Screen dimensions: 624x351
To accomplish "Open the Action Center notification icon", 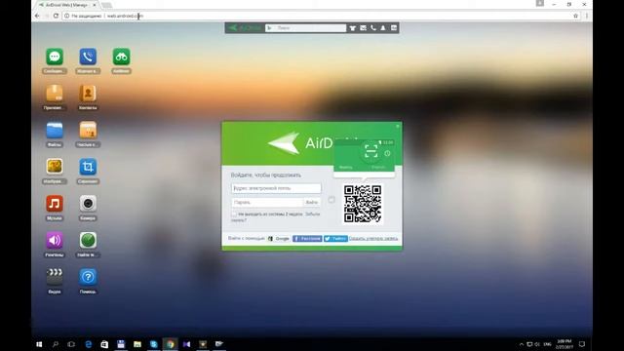I will click(x=582, y=344).
